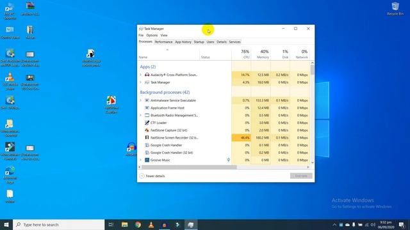This screenshot has height=230, width=410.
Task: Open the Windows Start menu
Action: (x=6, y=224)
